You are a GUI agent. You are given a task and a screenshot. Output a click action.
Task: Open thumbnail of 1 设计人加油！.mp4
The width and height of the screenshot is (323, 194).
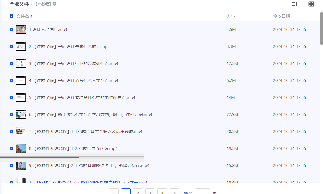click(x=21, y=29)
